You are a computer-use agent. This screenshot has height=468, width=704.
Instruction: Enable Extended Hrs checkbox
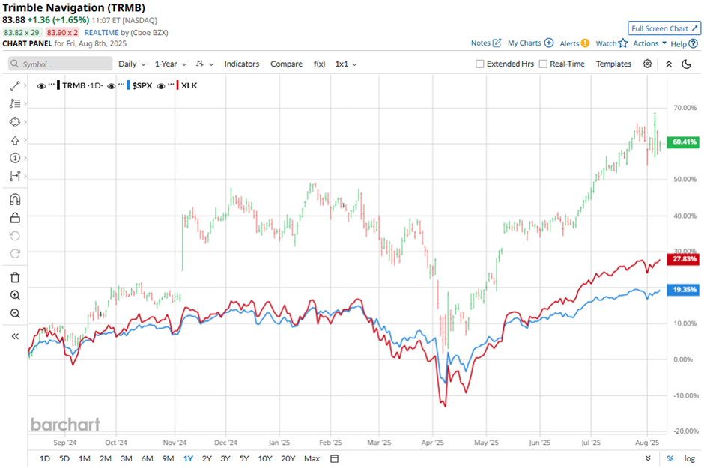[479, 64]
